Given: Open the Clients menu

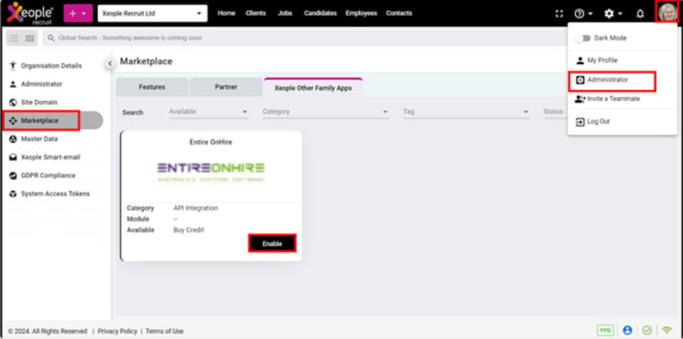Looking at the screenshot, I should coord(255,14).
